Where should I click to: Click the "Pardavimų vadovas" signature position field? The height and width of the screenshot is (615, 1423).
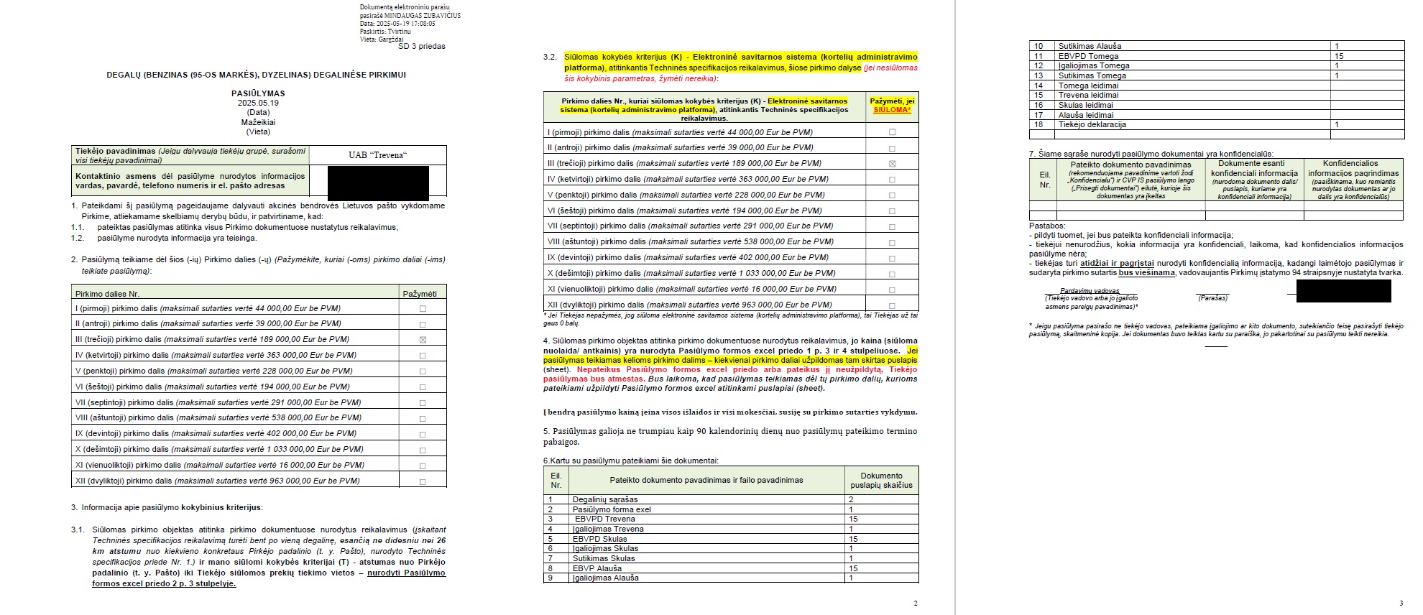tap(1090, 292)
